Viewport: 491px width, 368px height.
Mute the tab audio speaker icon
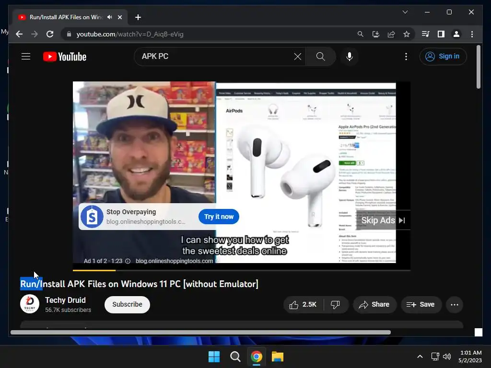[109, 17]
